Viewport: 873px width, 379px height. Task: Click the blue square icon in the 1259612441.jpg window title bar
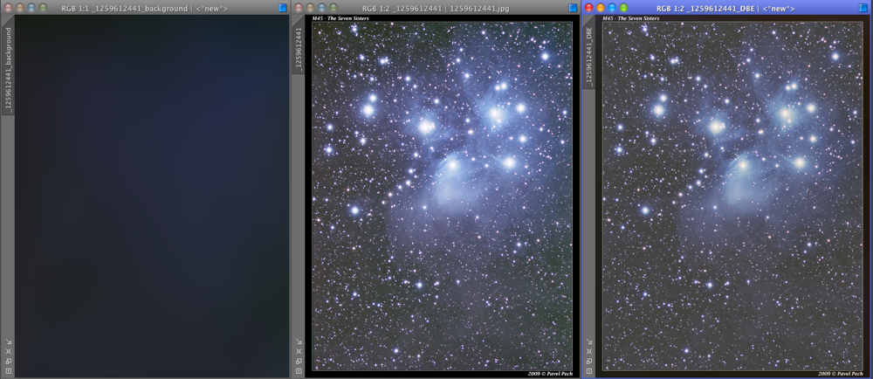(x=573, y=8)
